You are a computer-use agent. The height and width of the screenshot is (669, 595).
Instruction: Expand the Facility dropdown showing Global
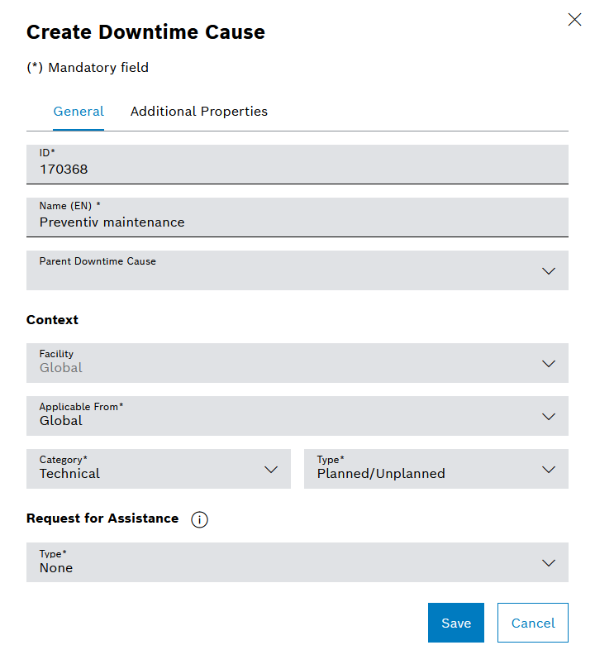click(281, 363)
